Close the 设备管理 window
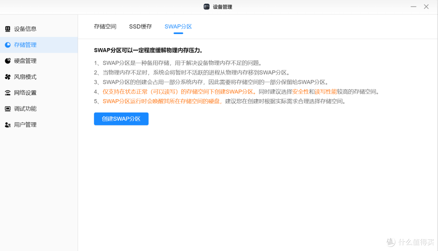 pos(426,7)
